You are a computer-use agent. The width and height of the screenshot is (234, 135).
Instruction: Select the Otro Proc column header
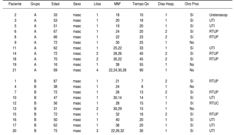coord(192,4)
